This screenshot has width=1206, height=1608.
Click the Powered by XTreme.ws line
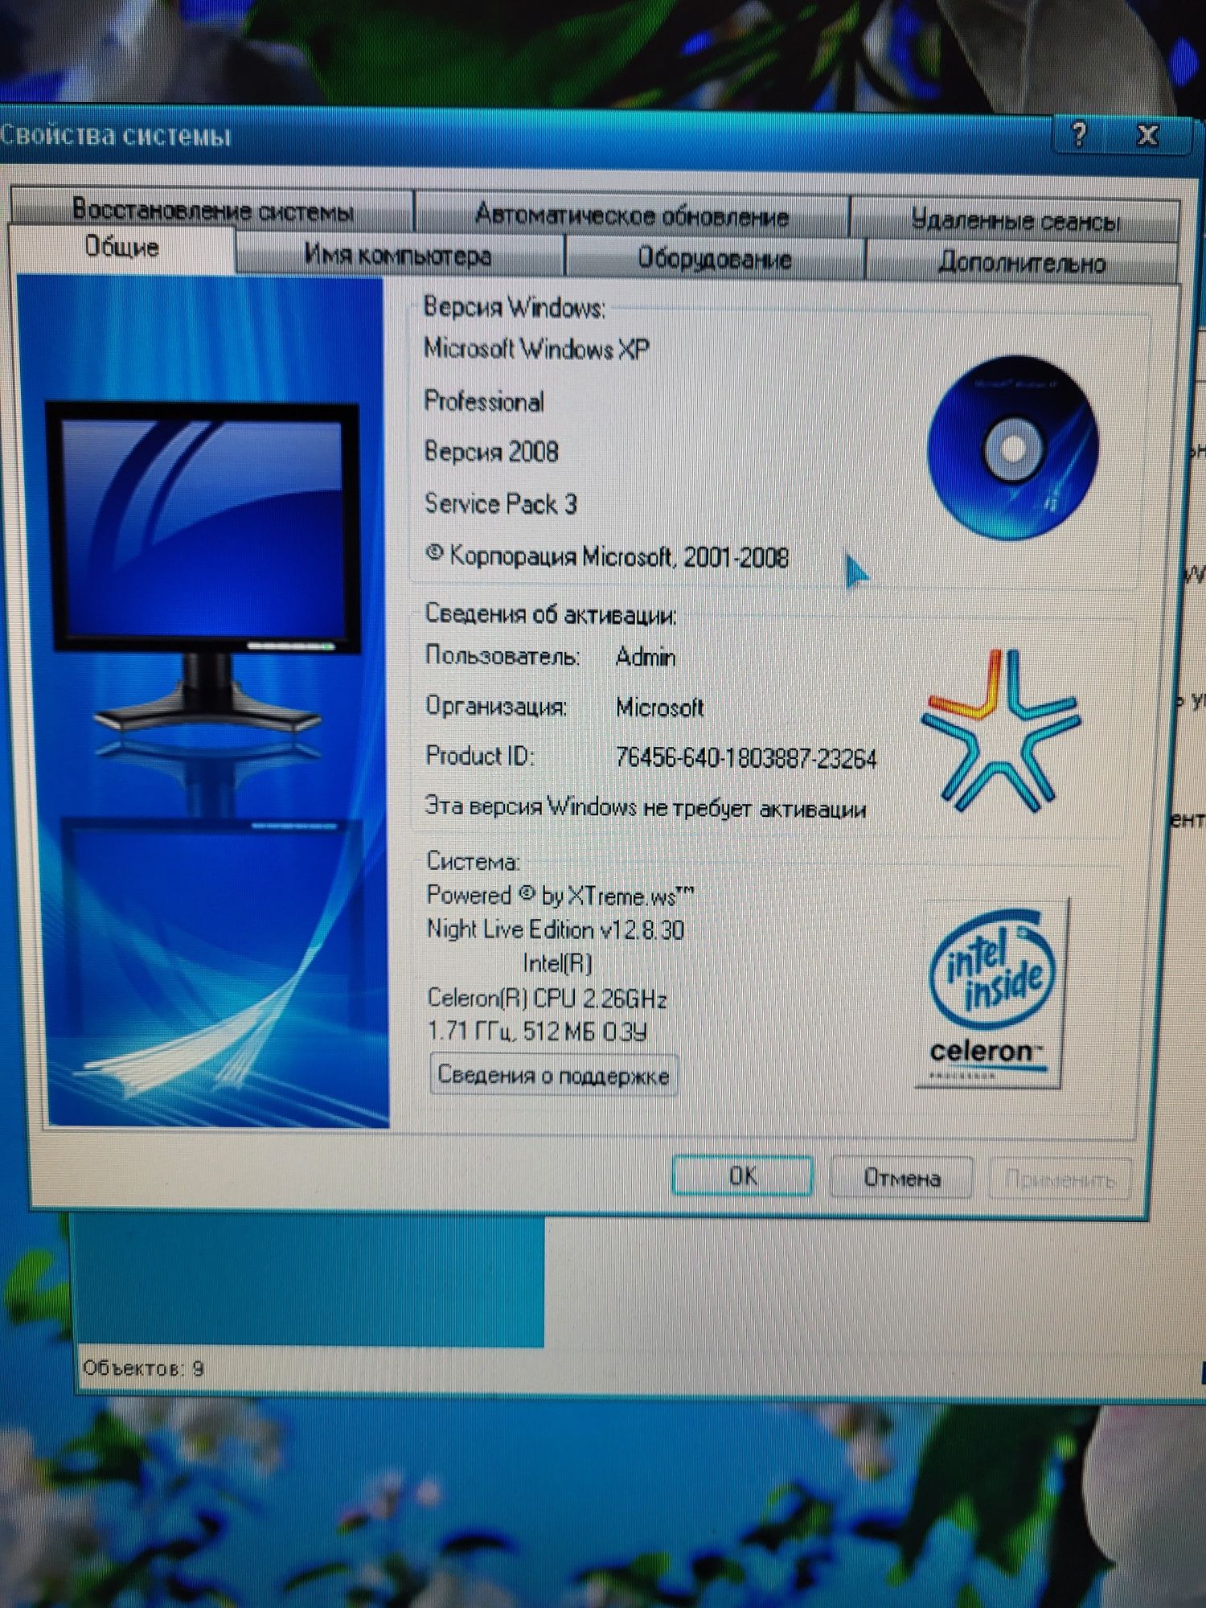pyautogui.click(x=560, y=895)
